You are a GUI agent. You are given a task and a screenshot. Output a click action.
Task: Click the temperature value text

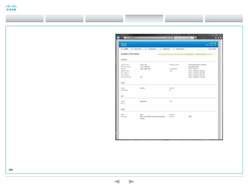click(193, 69)
